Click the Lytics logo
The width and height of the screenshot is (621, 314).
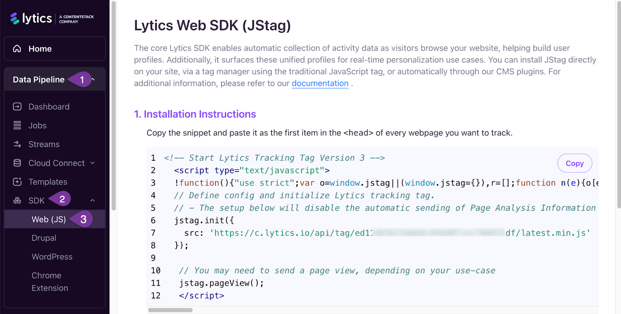(x=31, y=18)
